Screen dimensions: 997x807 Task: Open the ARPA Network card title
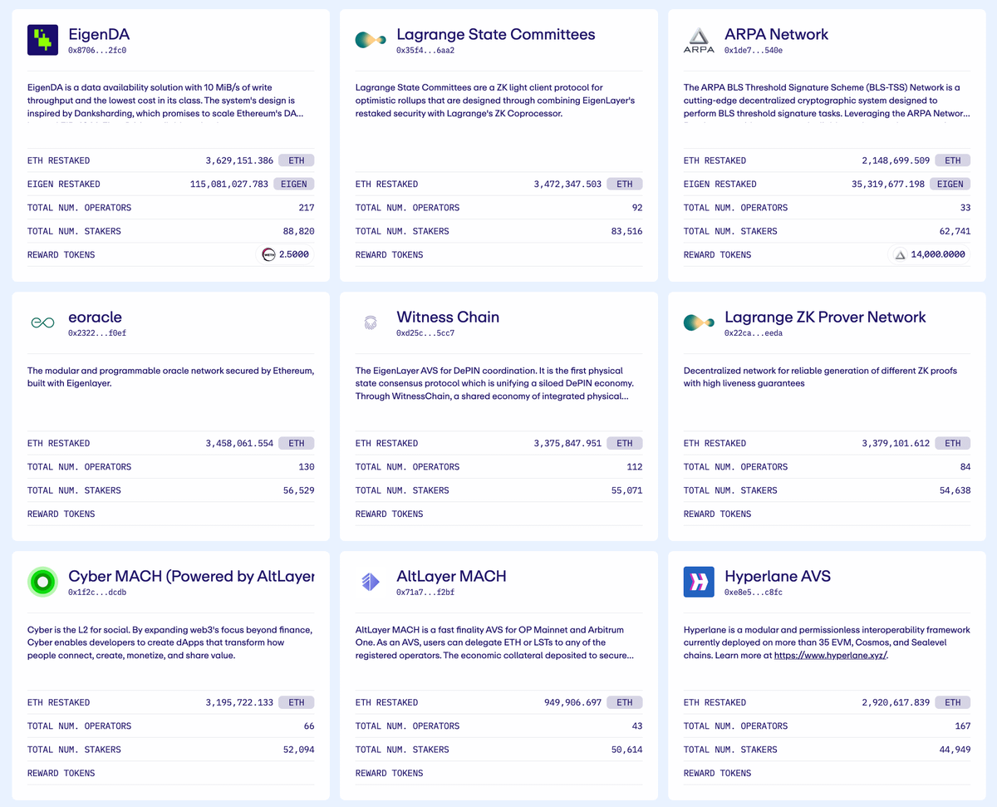tap(776, 34)
